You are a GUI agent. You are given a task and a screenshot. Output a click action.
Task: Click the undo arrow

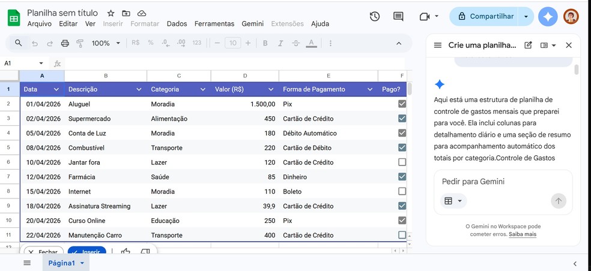pos(35,43)
